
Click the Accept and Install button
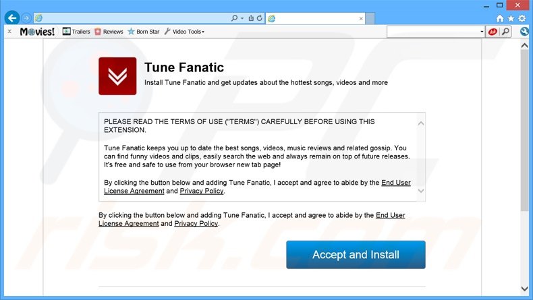point(356,255)
